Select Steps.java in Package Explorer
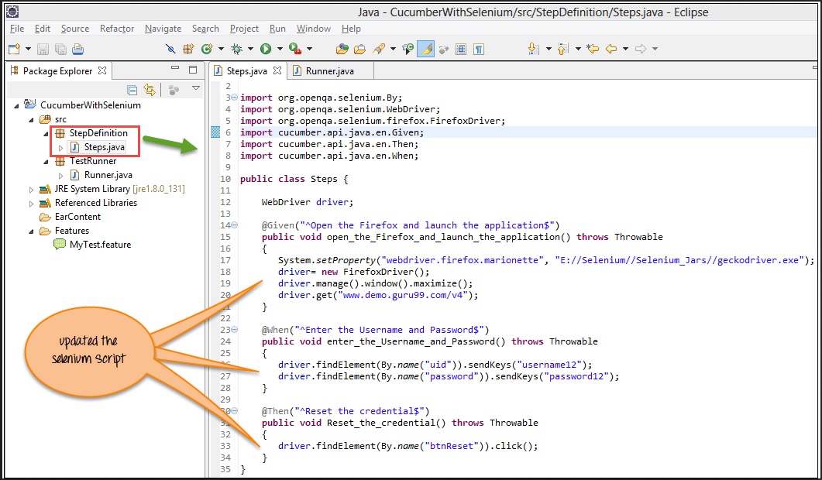This screenshot has width=822, height=480. pos(105,147)
